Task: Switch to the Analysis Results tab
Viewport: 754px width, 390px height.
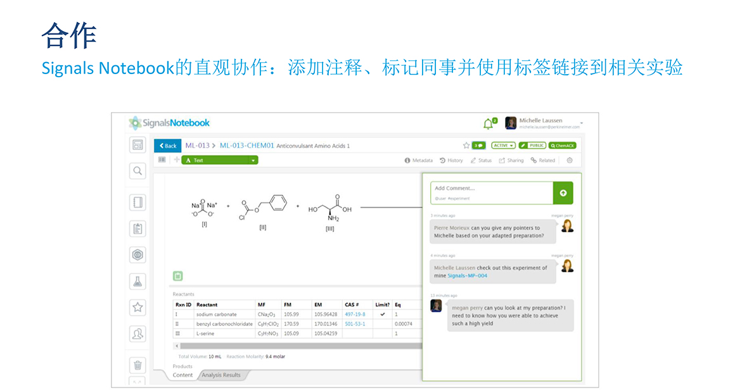Action: point(221,375)
